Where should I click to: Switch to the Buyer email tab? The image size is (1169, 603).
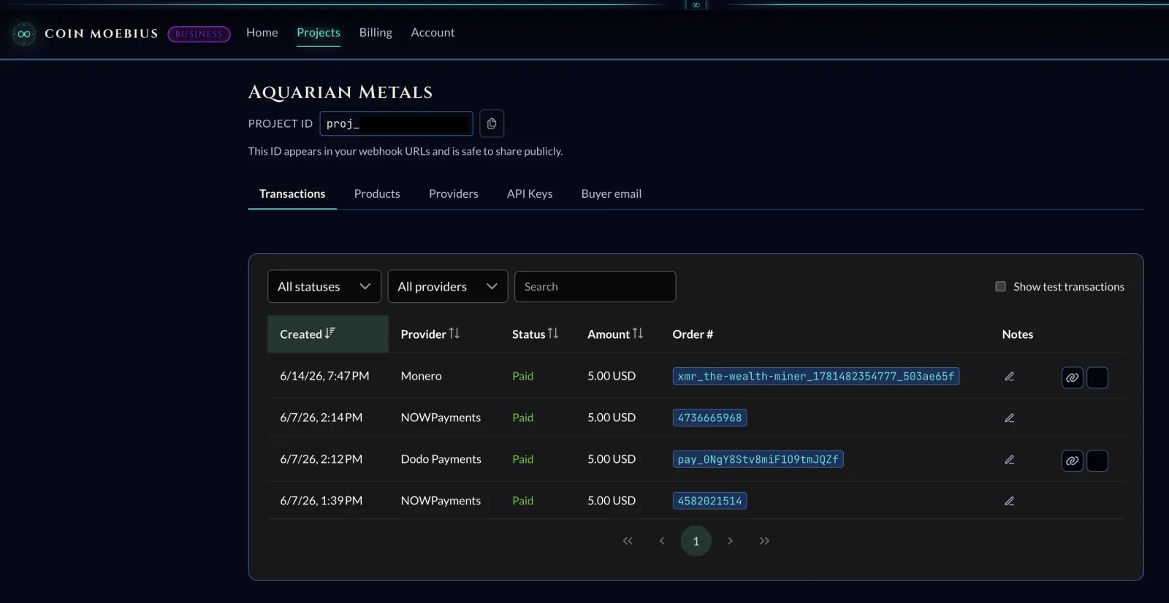click(x=612, y=194)
